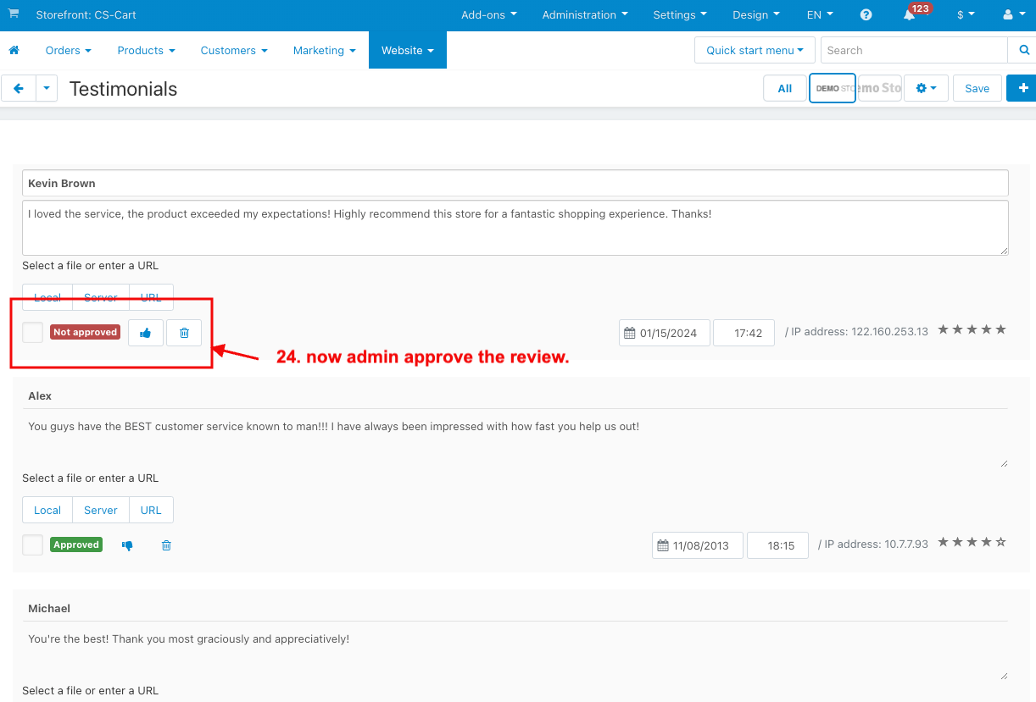Click the Testimonials page heading
The image size is (1036, 702).
(x=123, y=89)
